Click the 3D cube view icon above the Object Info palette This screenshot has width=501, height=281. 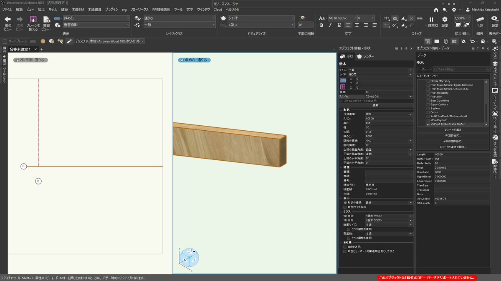click(x=446, y=41)
